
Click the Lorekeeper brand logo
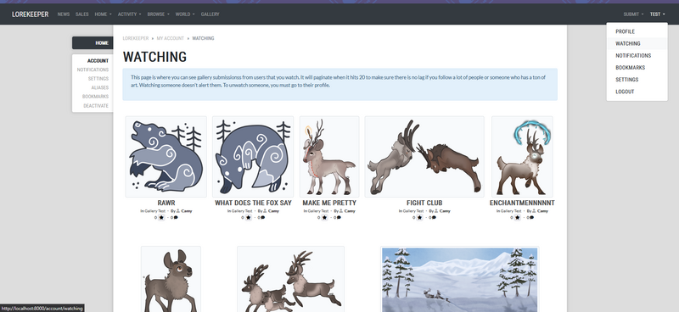coord(31,14)
